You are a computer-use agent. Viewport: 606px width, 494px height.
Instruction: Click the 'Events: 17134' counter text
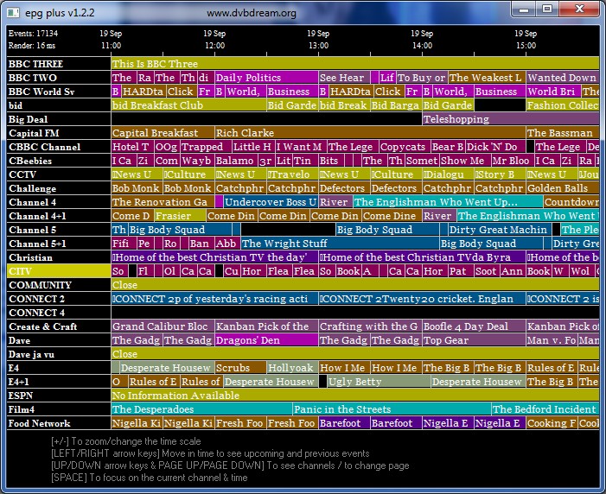pyautogui.click(x=33, y=34)
